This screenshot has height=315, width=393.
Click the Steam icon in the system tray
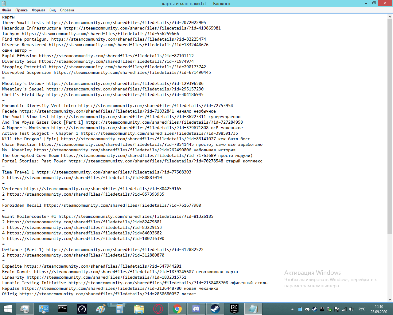(x=315, y=309)
